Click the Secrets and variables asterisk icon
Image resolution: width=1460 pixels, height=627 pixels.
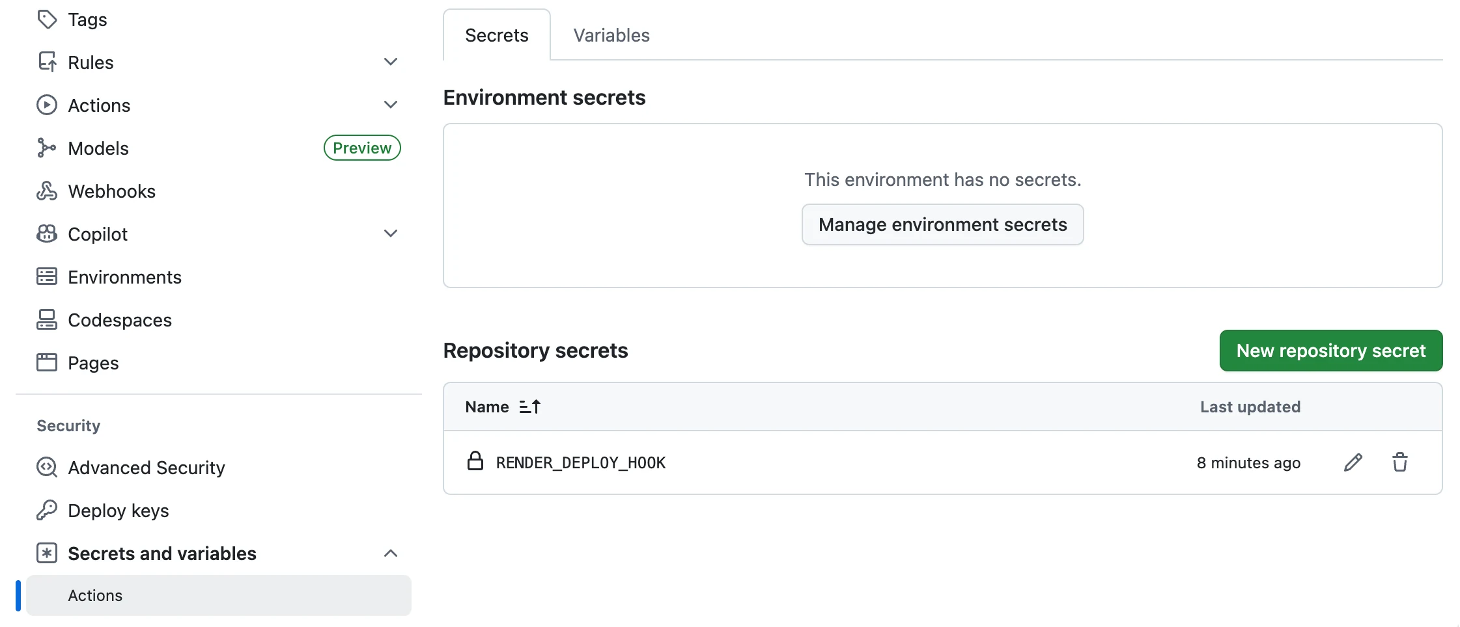click(x=47, y=554)
